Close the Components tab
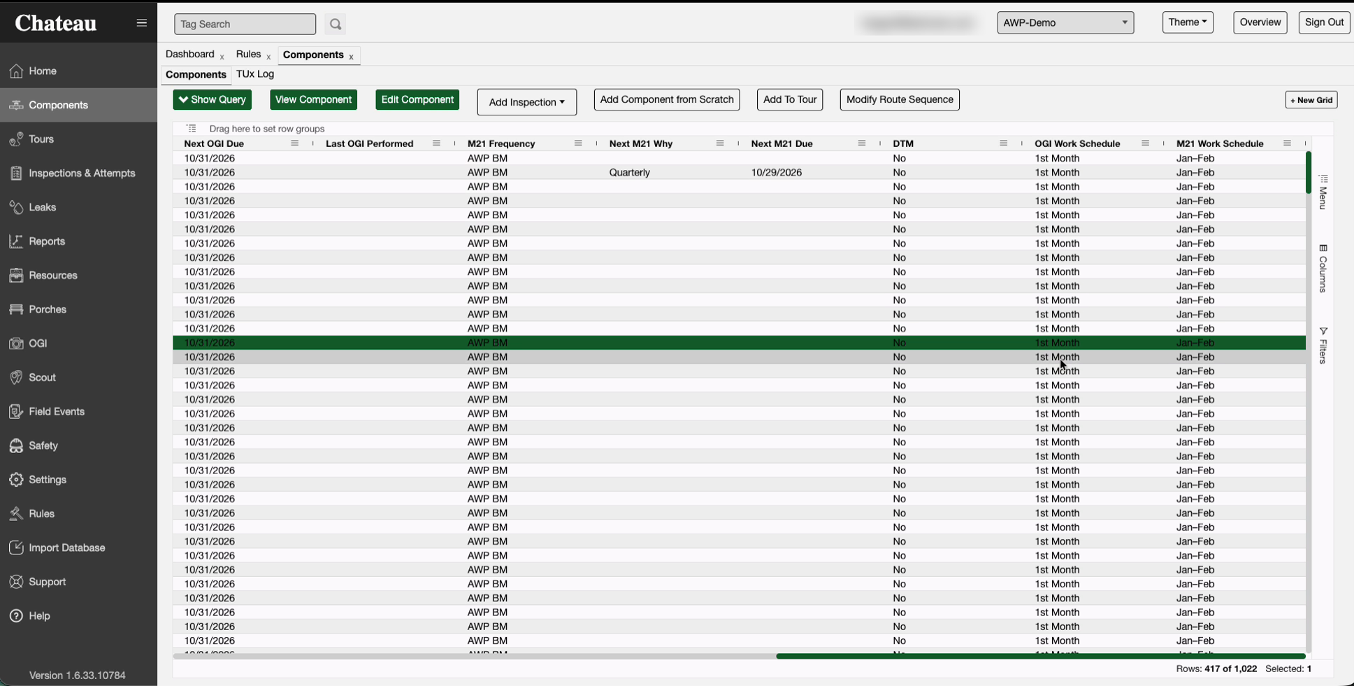 click(351, 57)
